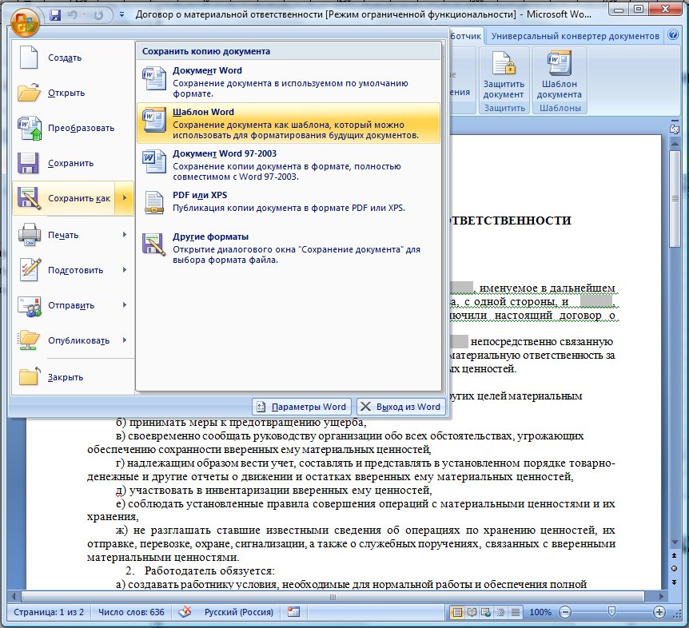689x628 pixels.
Task: Click the Параметры Word button
Action: coord(302,407)
